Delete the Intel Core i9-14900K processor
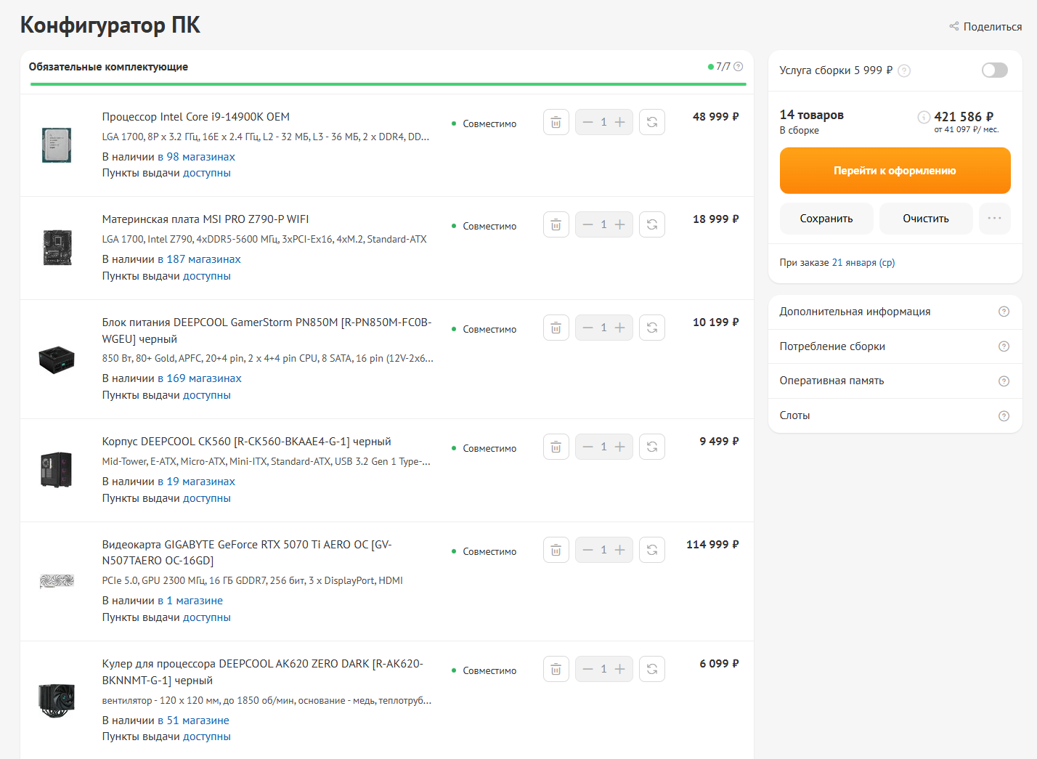The height and width of the screenshot is (759, 1037). [x=556, y=123]
